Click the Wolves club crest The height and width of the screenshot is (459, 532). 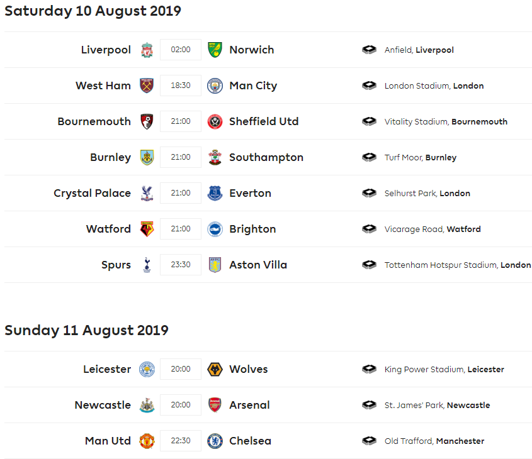tap(215, 369)
